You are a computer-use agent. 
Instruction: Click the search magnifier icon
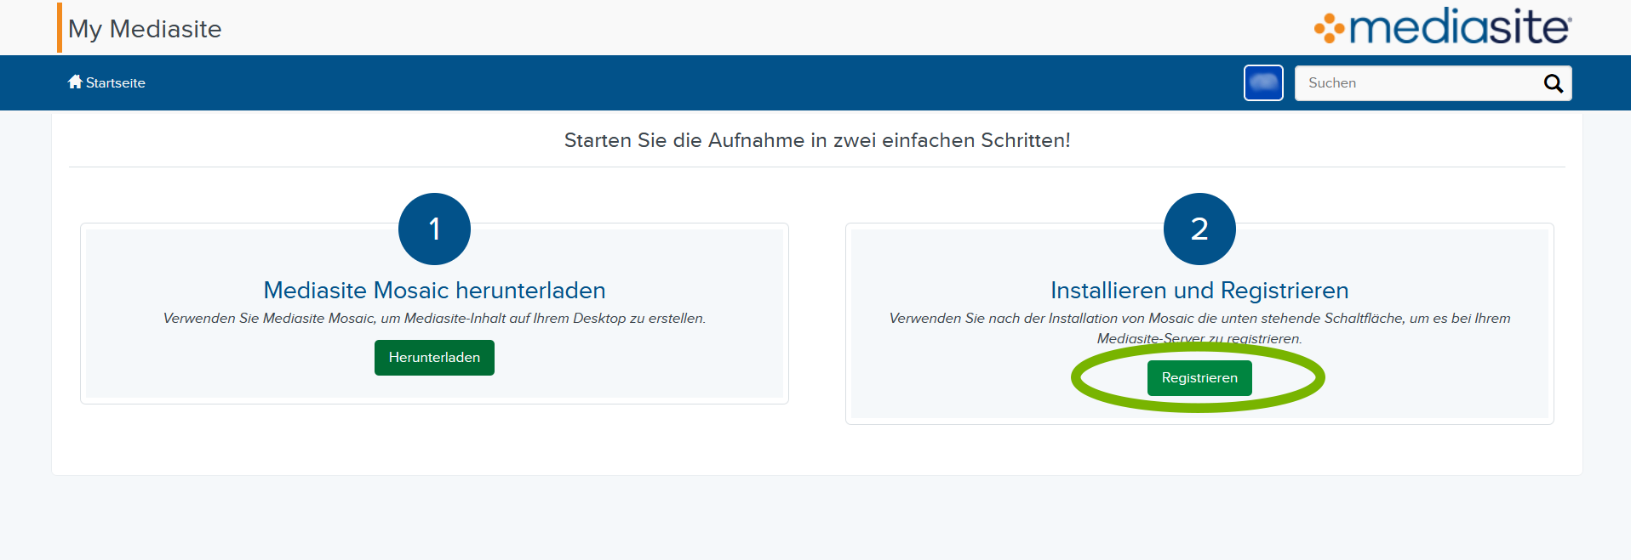point(1554,83)
